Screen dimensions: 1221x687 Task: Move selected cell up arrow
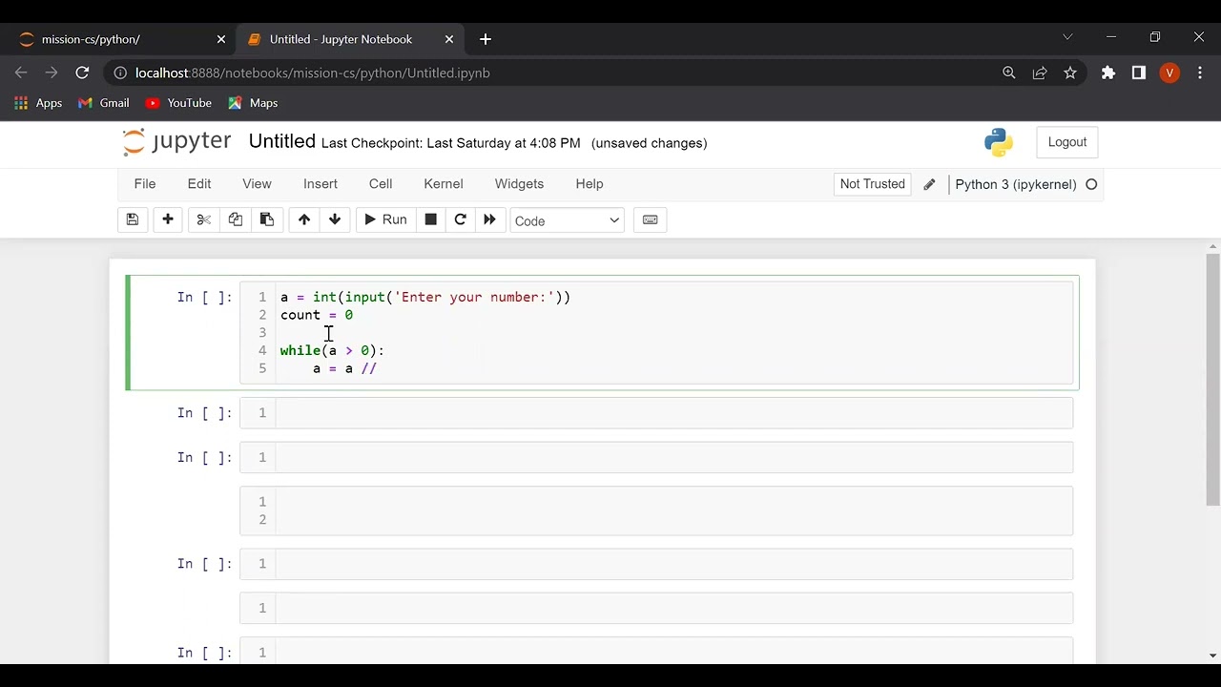coord(303,219)
